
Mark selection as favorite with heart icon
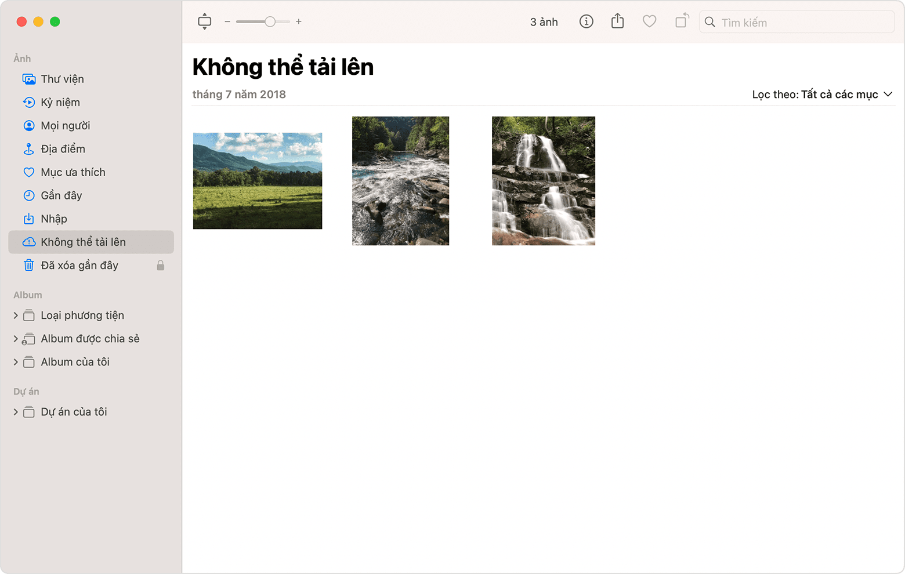tap(649, 21)
